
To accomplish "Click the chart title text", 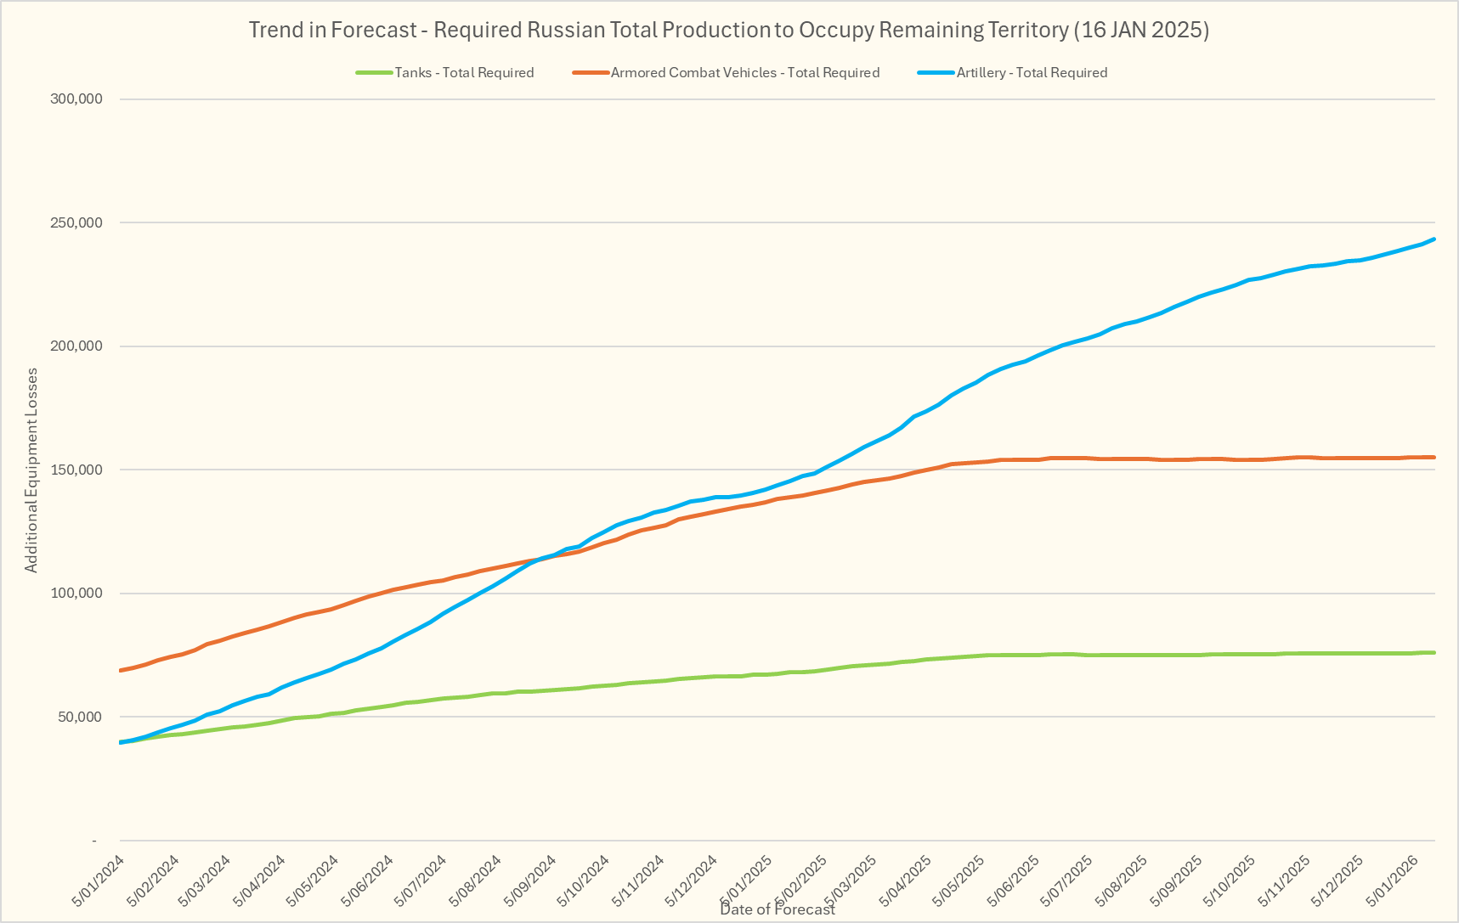I will pos(728,30).
